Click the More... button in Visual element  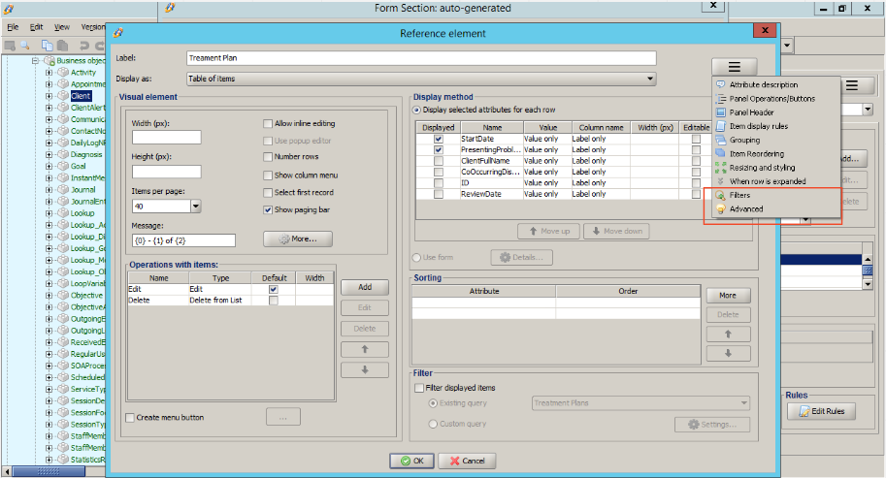(298, 239)
